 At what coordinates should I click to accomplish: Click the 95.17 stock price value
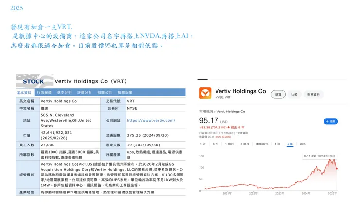tap(209, 120)
